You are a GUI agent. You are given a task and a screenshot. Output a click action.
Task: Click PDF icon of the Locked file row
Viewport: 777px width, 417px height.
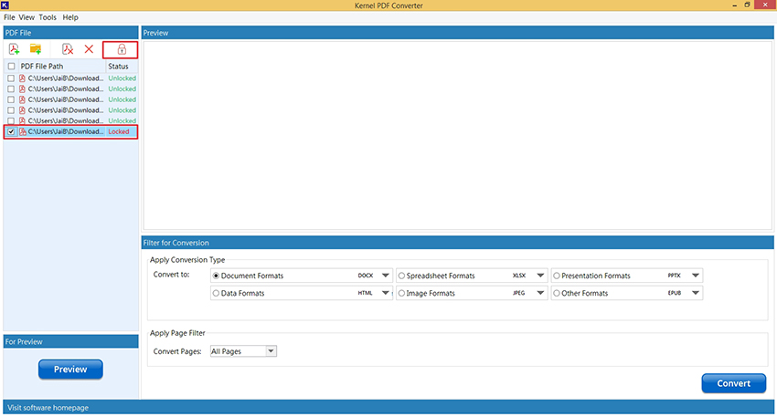[x=22, y=131]
